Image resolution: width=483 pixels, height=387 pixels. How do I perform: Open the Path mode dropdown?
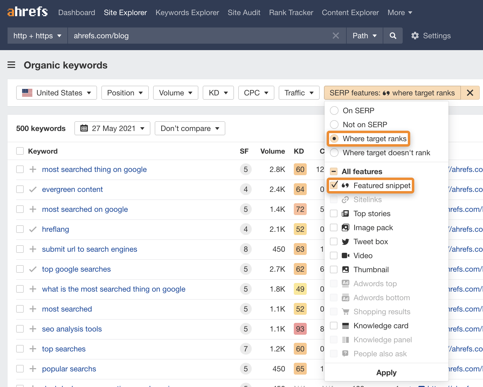tap(364, 36)
